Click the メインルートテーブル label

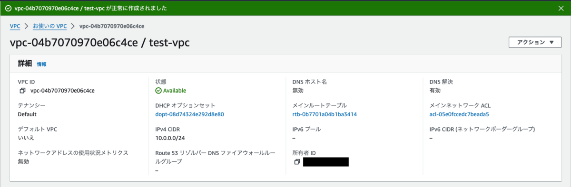click(x=319, y=105)
